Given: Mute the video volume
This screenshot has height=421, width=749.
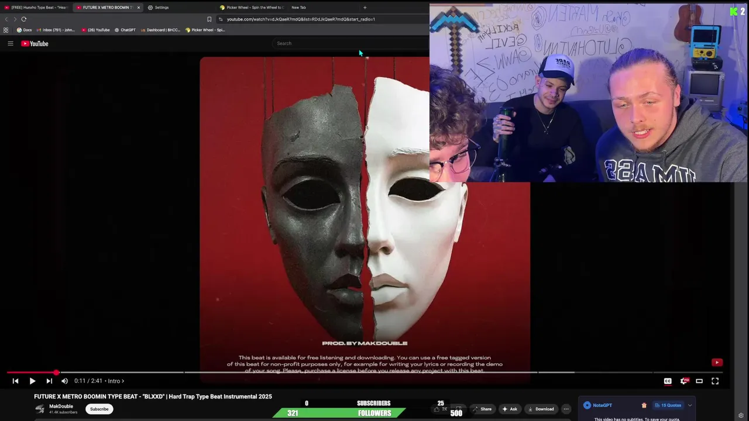Looking at the screenshot, I should tap(64, 381).
